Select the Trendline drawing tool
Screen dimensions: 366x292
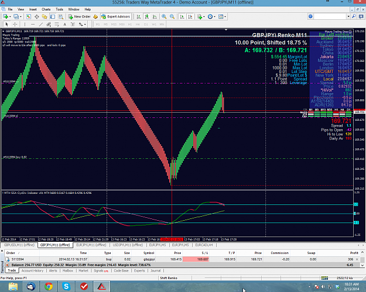[x=41, y=24]
